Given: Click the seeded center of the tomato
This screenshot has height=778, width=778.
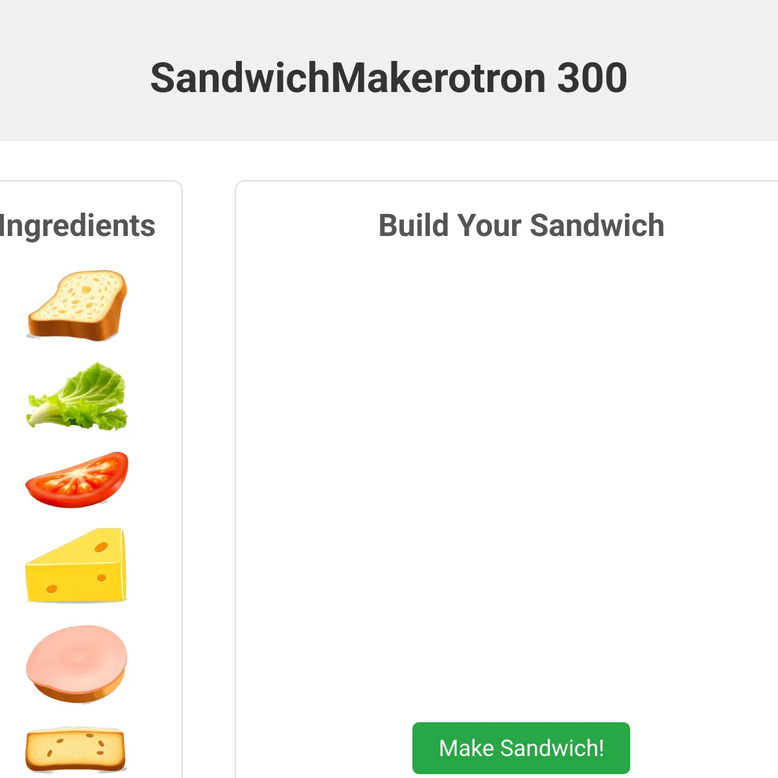Looking at the screenshot, I should pos(78,481).
